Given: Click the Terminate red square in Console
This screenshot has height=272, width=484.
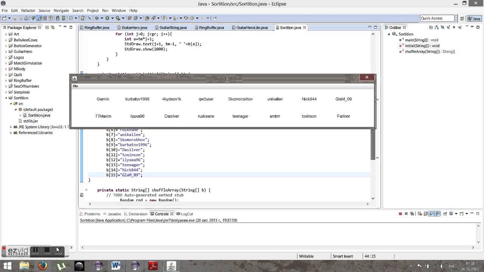Looking at the screenshot, I should point(400,214).
